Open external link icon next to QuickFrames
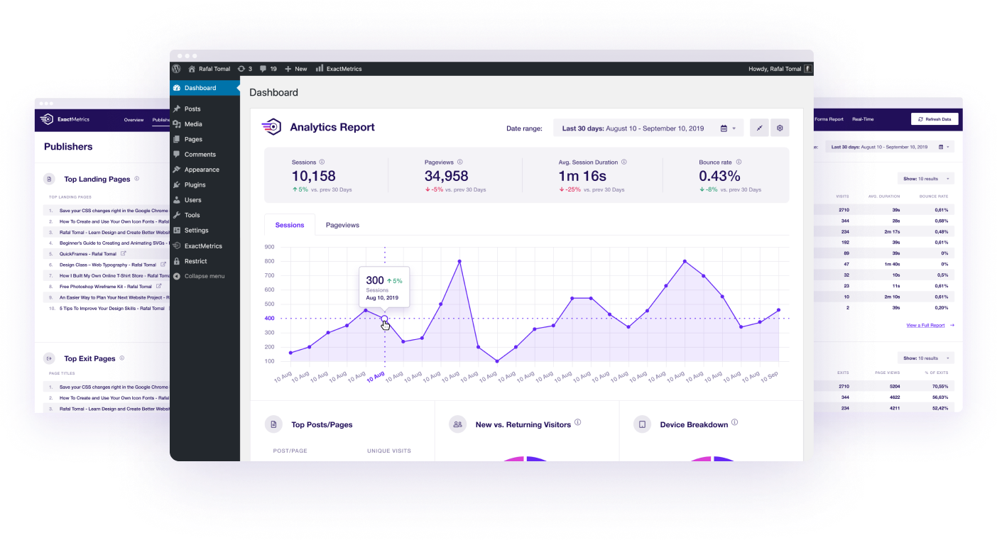Image resolution: width=997 pixels, height=540 pixels. (x=124, y=253)
